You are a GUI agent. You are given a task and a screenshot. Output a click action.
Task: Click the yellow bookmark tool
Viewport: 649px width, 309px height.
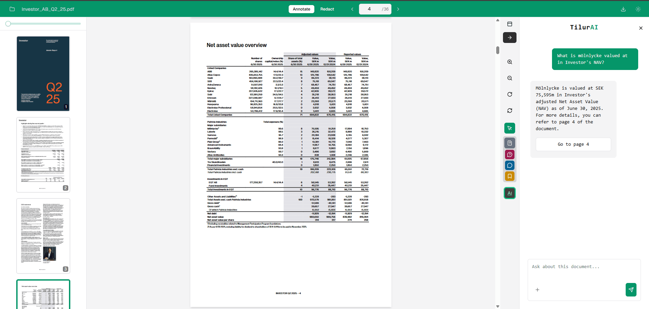click(510, 176)
